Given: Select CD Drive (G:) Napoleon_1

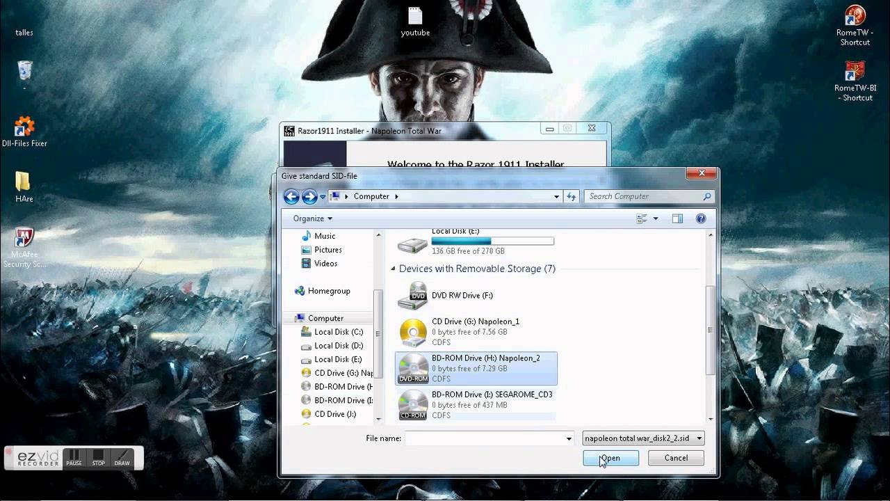Looking at the screenshot, I should [476, 332].
